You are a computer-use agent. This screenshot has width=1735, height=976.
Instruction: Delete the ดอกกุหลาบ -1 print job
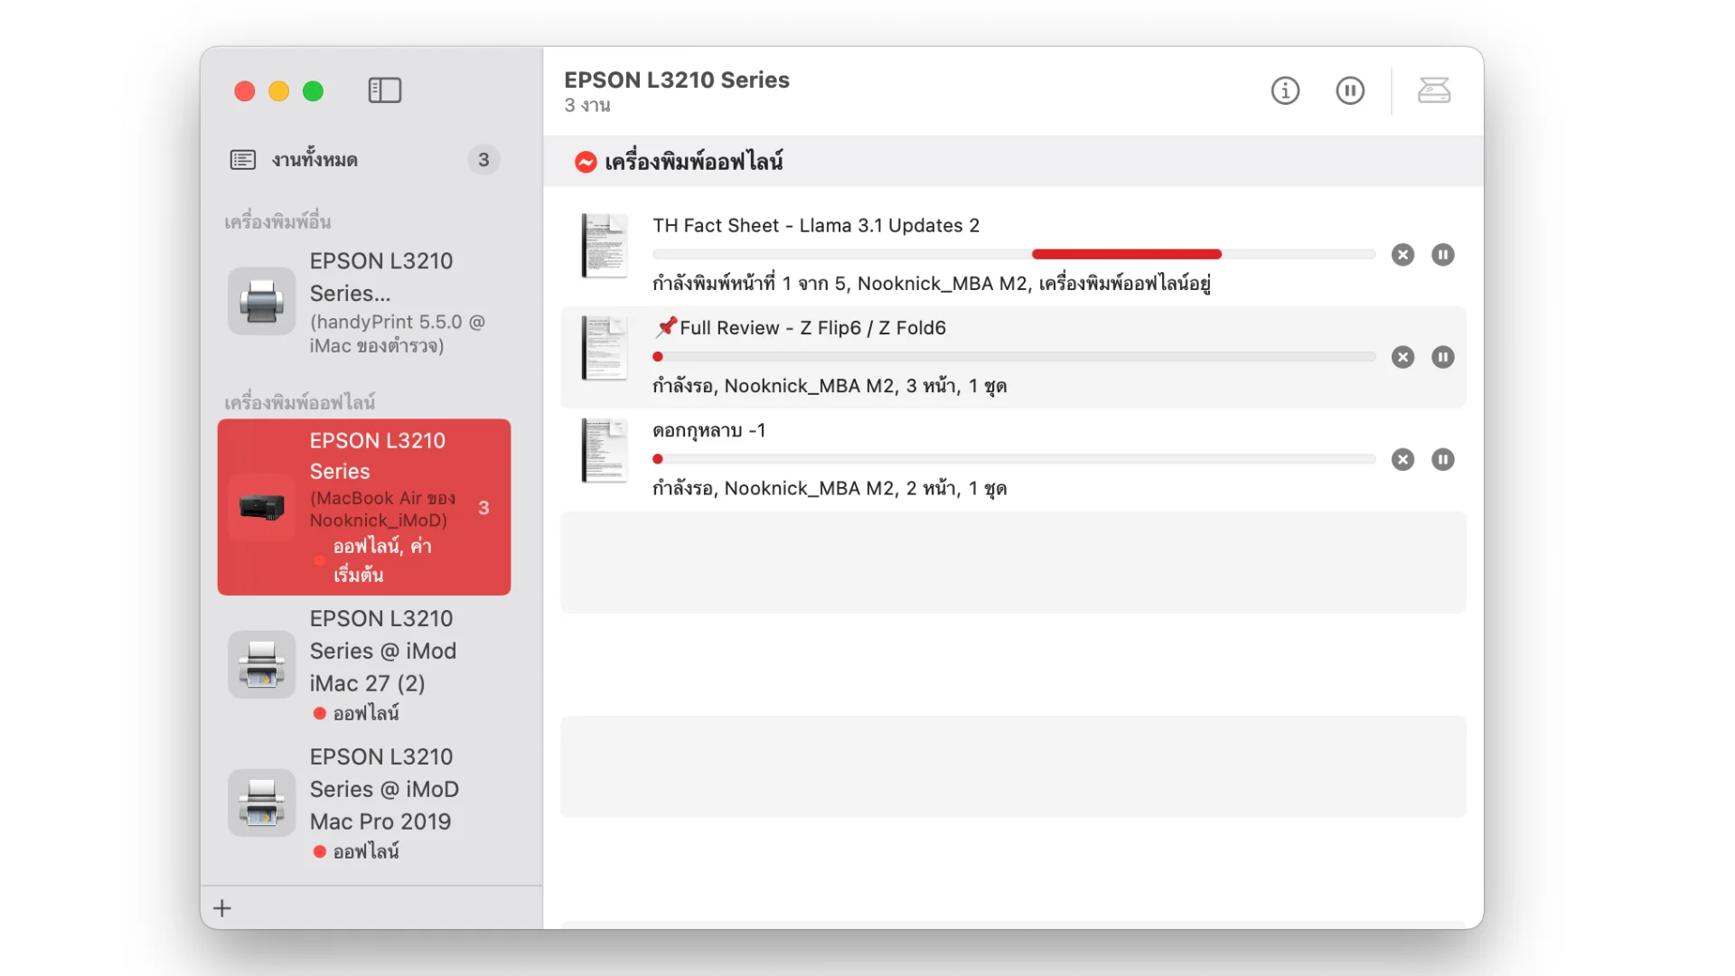[x=1402, y=460]
